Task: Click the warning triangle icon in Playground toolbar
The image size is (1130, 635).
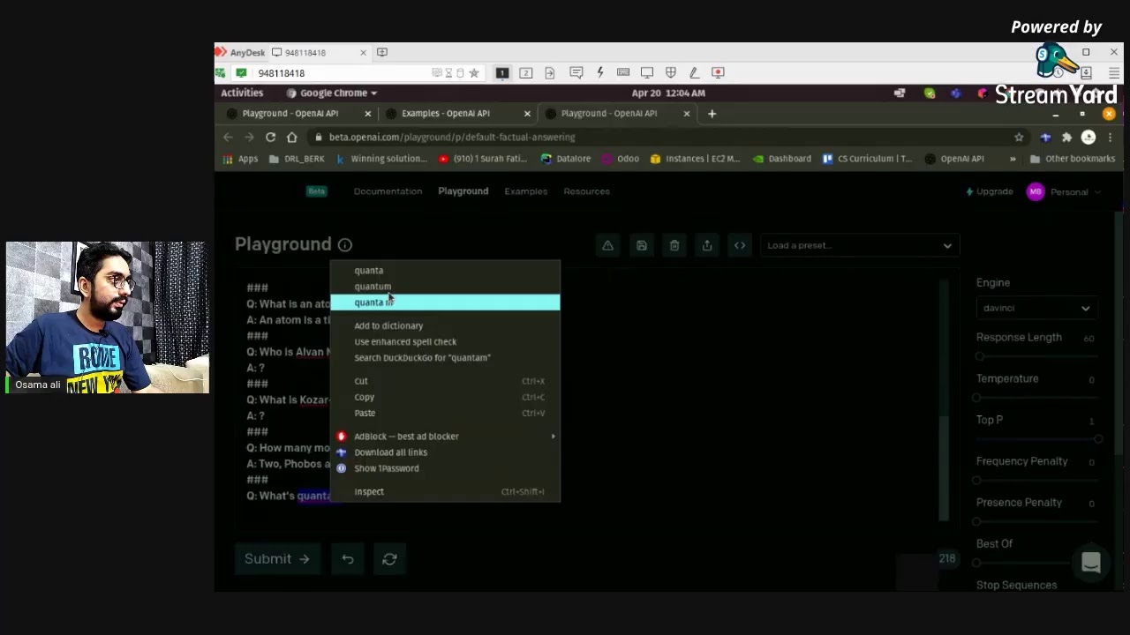Action: 607,245
